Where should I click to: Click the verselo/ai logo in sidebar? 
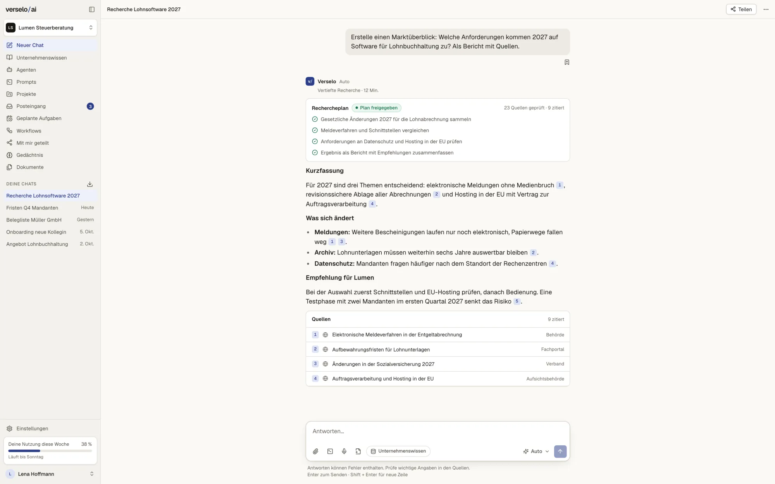[x=21, y=9]
